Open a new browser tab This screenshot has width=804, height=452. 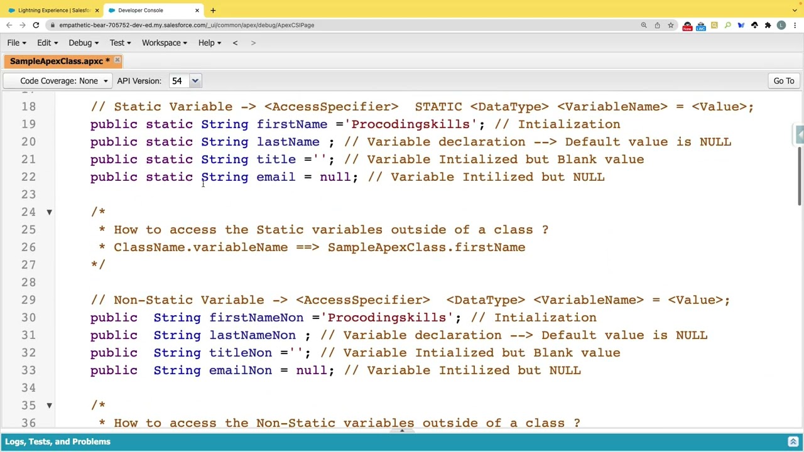pyautogui.click(x=213, y=10)
